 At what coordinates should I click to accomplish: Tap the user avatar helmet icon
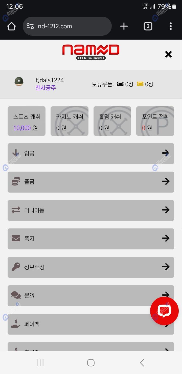pos(19,82)
